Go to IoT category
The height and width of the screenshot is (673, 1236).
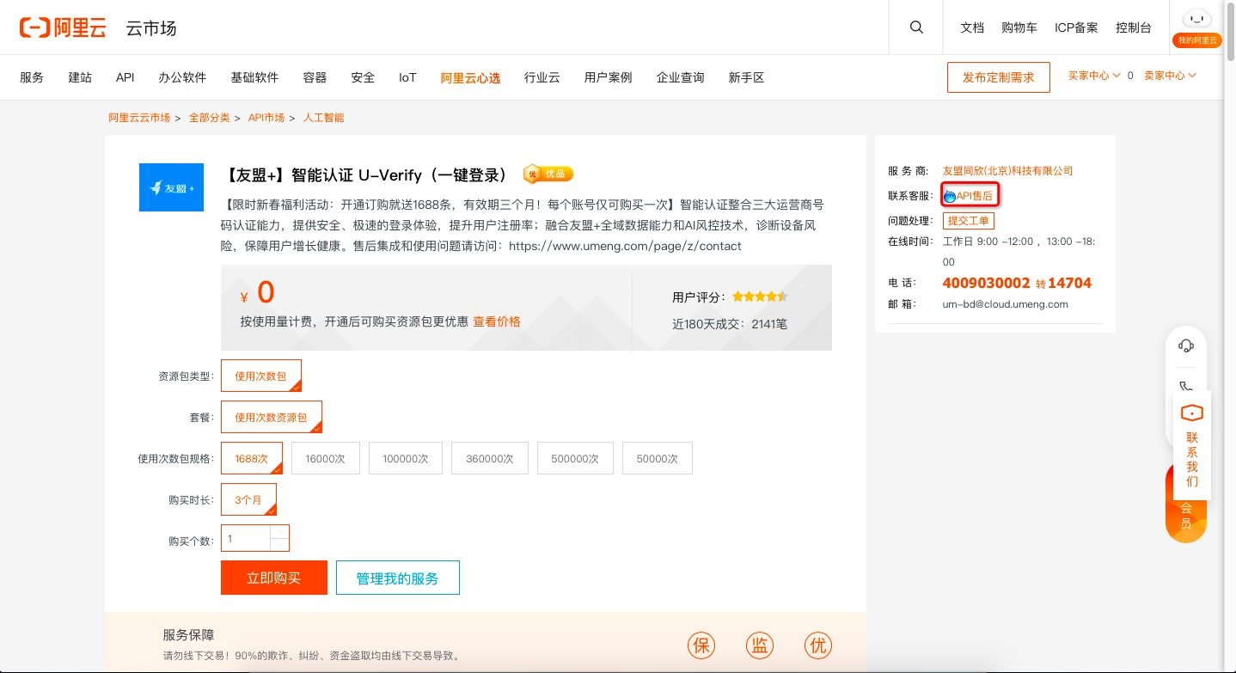coord(407,77)
